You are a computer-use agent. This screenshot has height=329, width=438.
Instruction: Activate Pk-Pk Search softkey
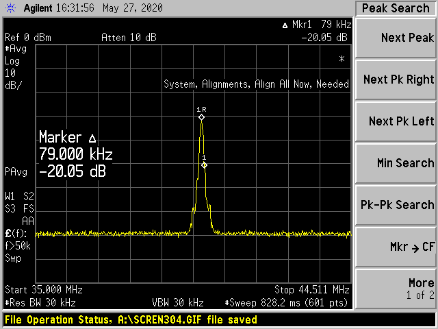[396, 205]
